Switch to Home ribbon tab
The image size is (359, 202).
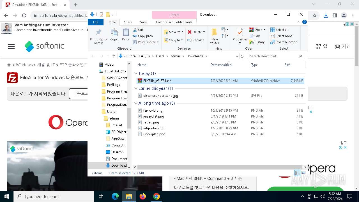(111, 22)
